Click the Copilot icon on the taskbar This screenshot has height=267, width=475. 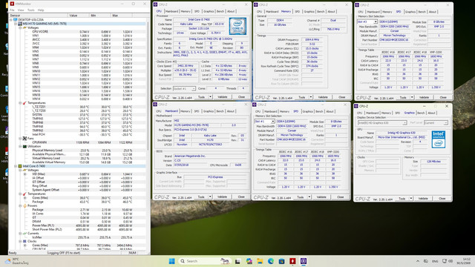point(249,261)
